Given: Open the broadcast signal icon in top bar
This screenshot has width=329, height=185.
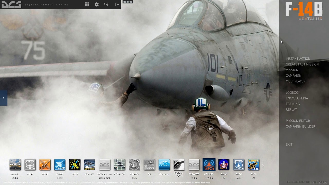Looking at the screenshot, I should [x=106, y=4].
